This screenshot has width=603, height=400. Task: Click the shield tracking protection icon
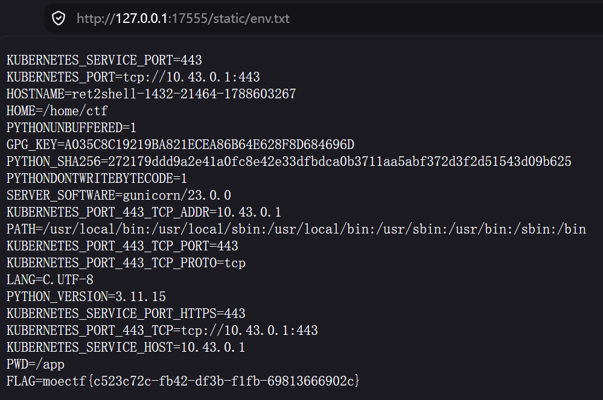(x=59, y=19)
